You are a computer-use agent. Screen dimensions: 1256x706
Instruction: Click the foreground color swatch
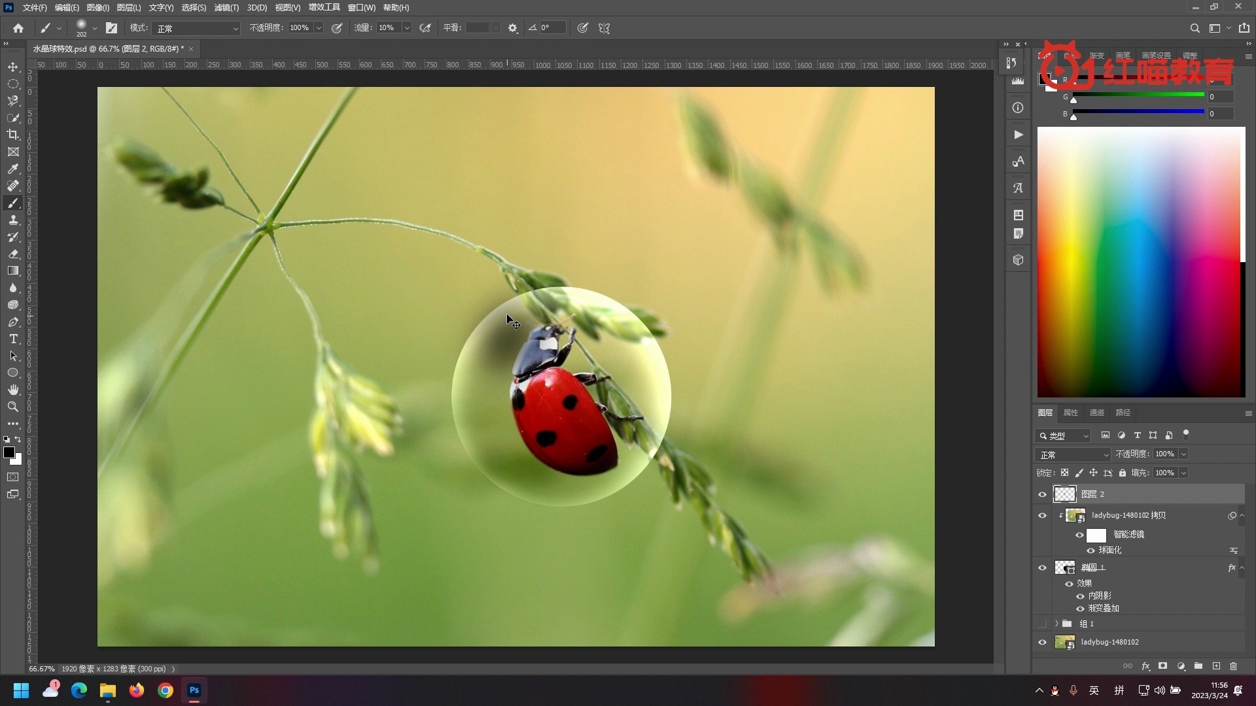[9, 452]
